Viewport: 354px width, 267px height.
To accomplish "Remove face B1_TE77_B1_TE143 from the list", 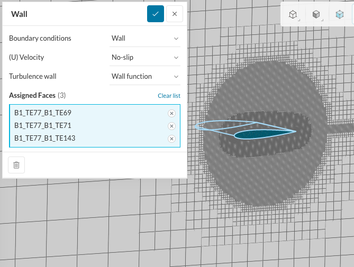I will [171, 139].
